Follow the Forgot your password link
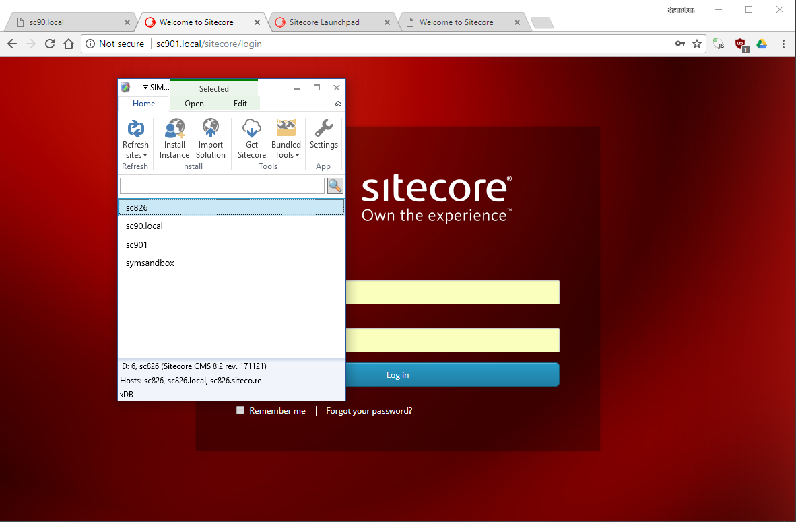The image size is (796, 522). coord(369,411)
